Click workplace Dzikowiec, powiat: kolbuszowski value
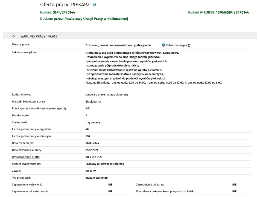 point(118,45)
